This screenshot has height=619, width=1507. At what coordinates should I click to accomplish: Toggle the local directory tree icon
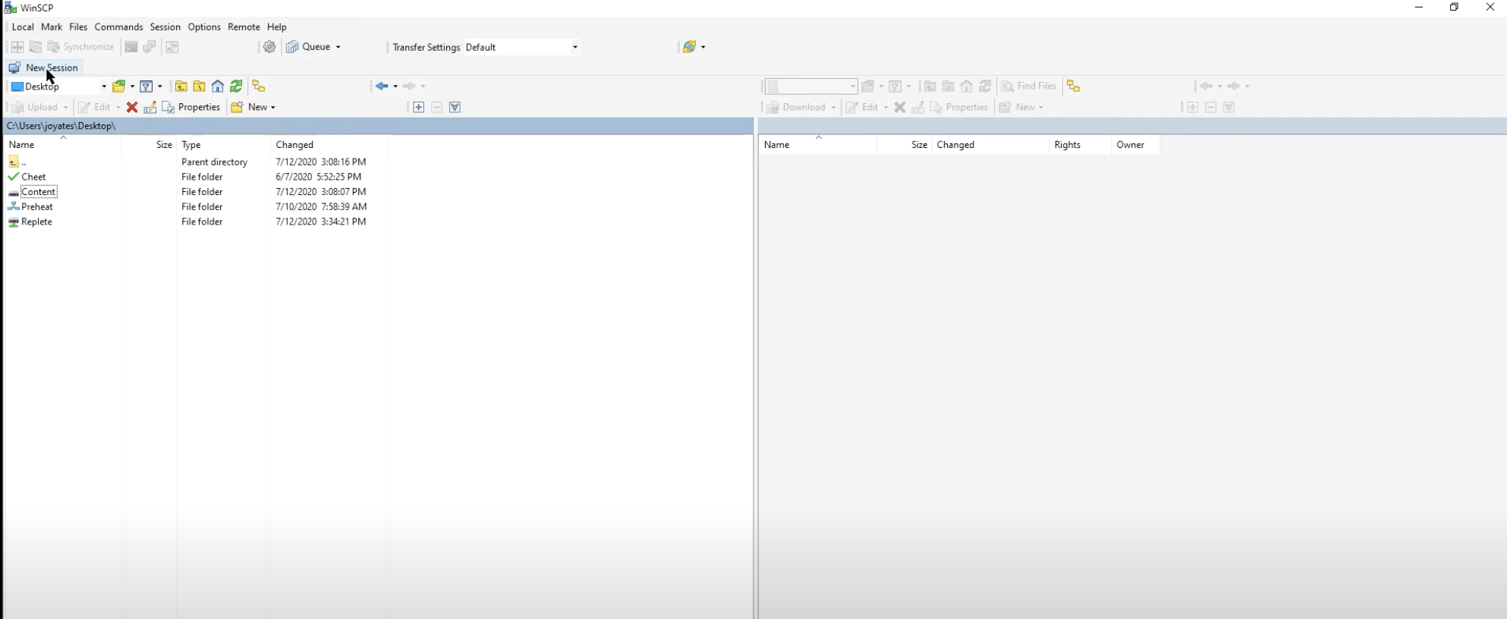[259, 86]
